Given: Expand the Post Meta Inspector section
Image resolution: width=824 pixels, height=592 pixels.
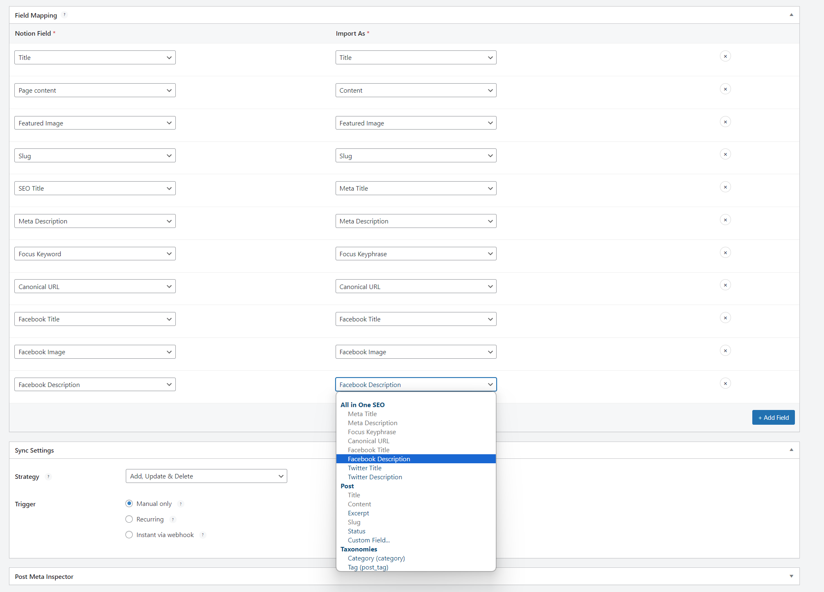Looking at the screenshot, I should (791, 576).
